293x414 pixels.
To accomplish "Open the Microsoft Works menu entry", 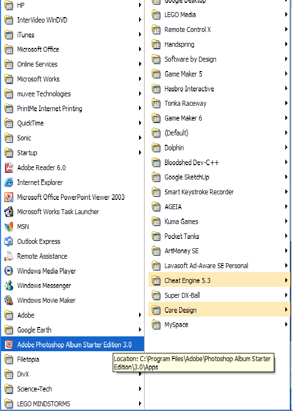I will click(x=73, y=79).
